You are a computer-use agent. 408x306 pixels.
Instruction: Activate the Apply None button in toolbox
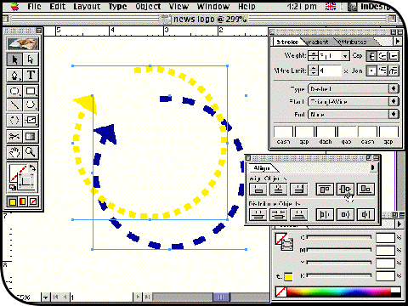(33, 201)
